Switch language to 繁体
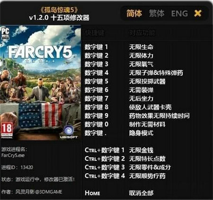 (x=157, y=13)
